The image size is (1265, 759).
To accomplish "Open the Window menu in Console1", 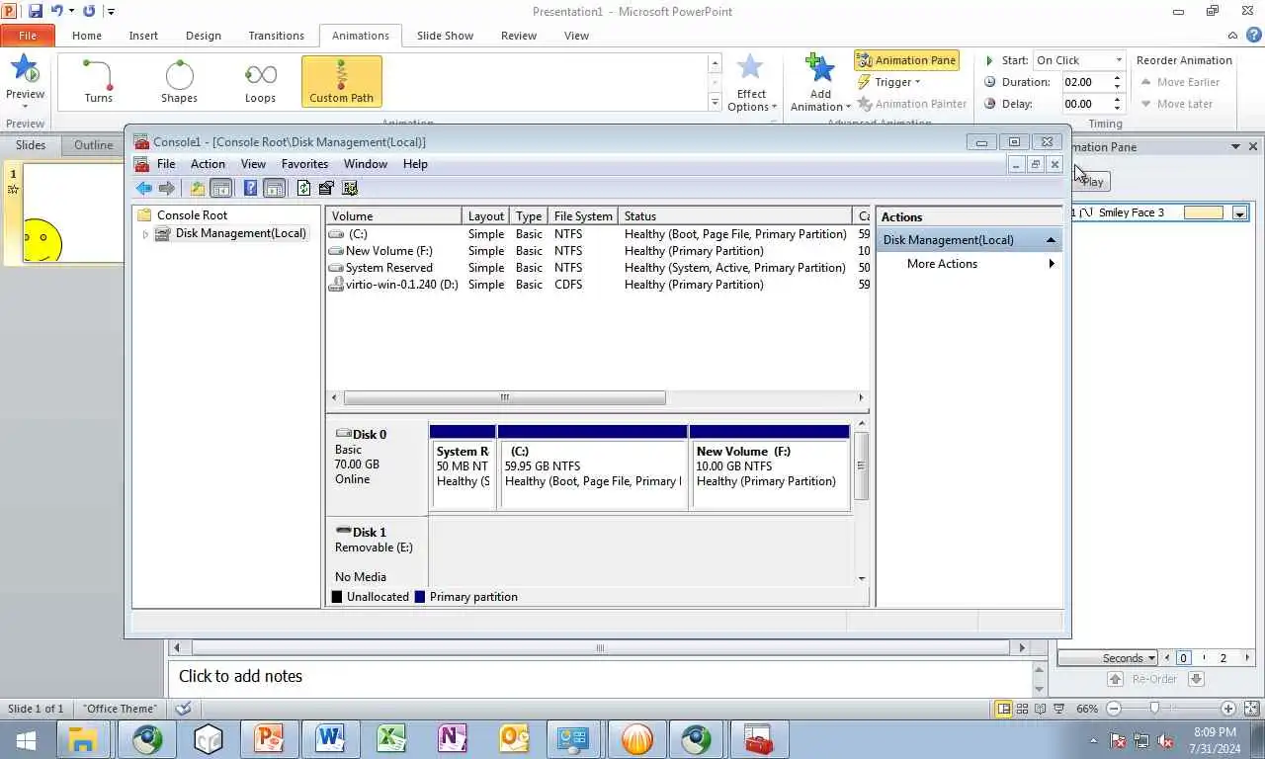I will click(365, 164).
